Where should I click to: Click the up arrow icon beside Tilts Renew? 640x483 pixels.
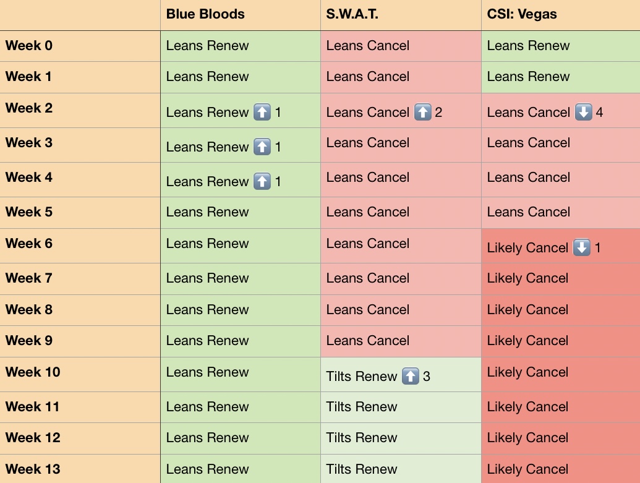click(x=411, y=376)
